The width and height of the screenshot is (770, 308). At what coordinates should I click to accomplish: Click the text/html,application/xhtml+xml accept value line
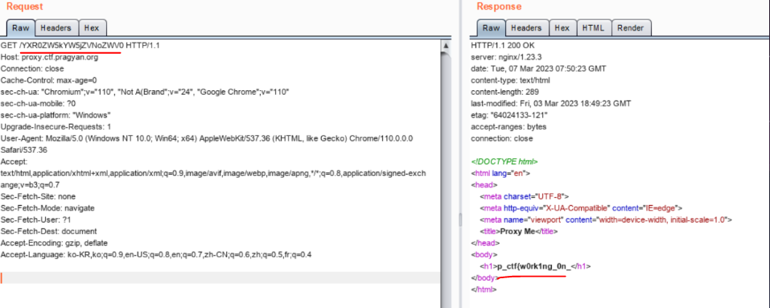tap(213, 173)
